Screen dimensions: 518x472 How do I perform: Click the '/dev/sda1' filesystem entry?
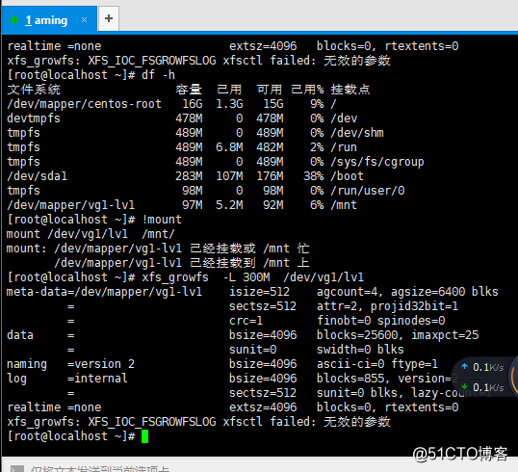click(37, 176)
